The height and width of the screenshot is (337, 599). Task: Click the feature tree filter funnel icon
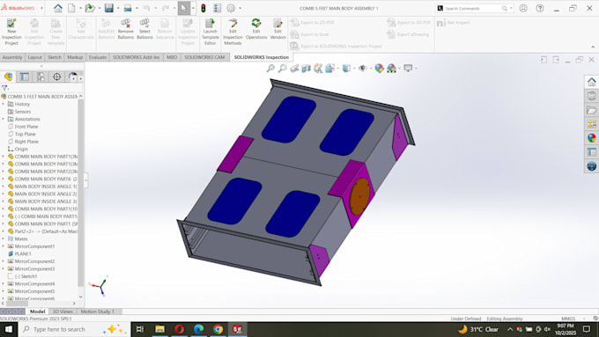4,88
